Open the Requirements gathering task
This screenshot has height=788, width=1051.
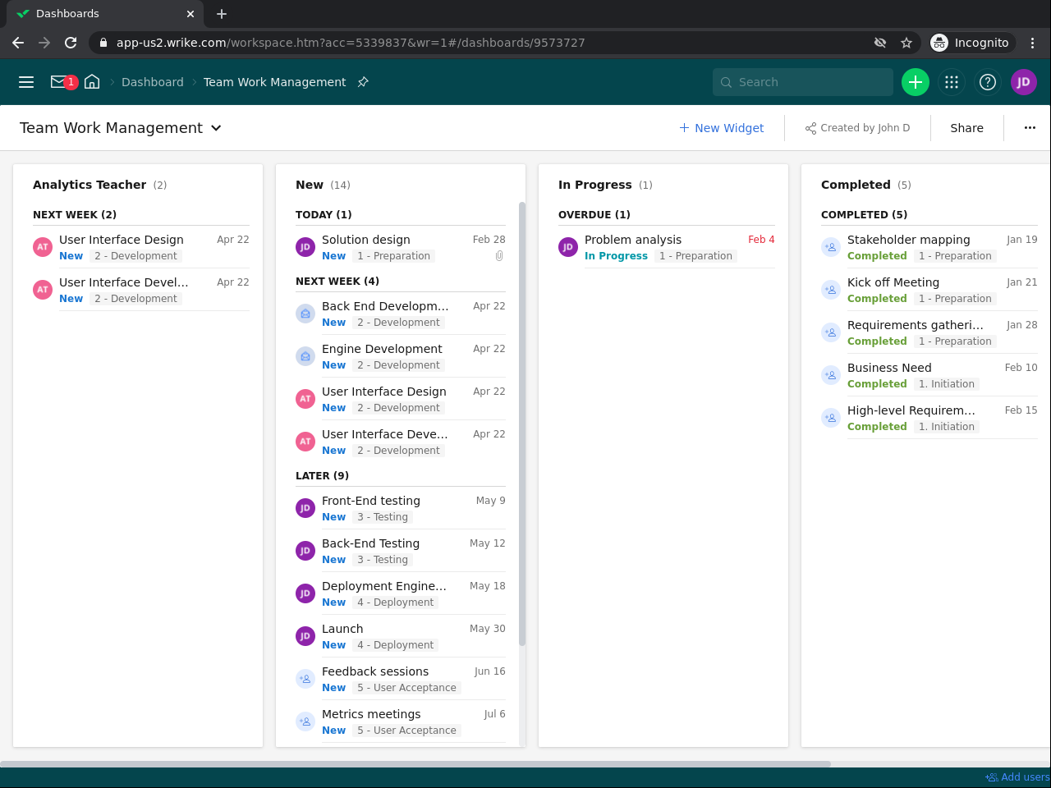pos(916,325)
